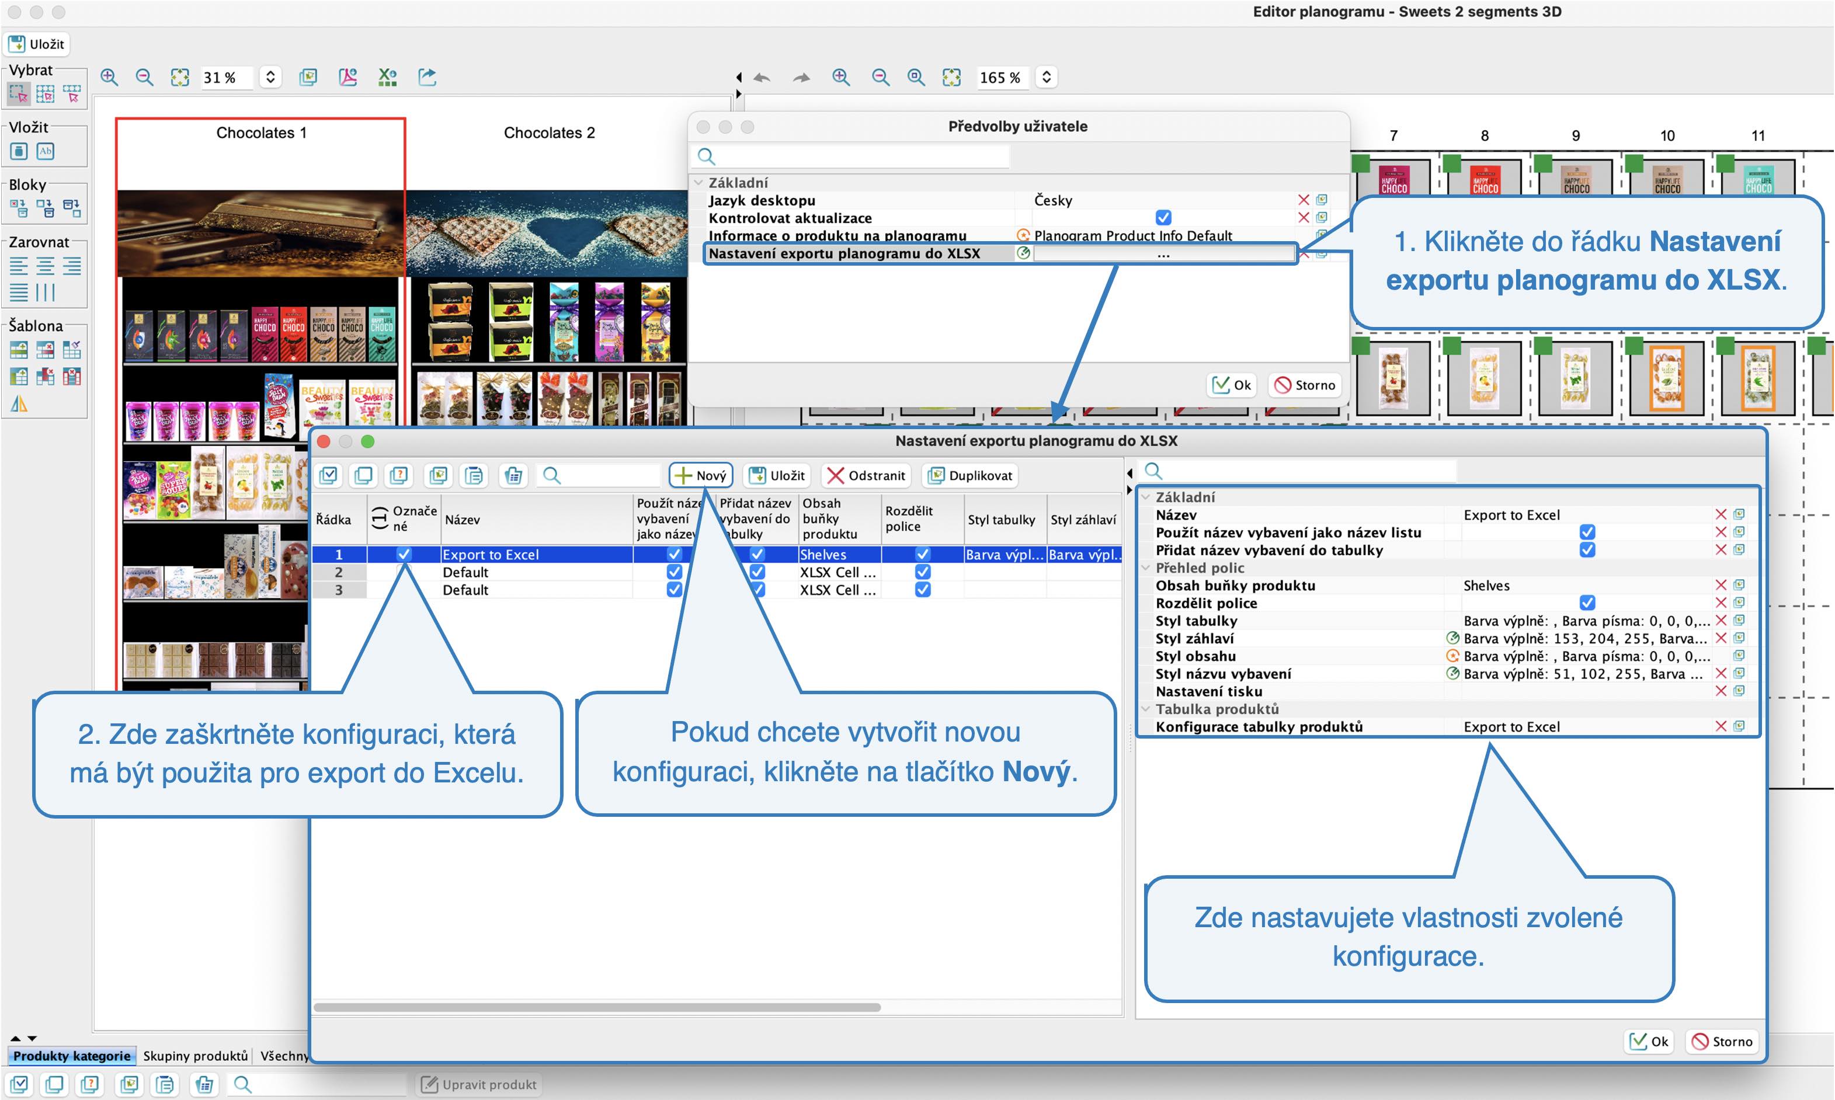The image size is (1835, 1100).
Task: Collapse the Tabulka produktů group
Action: [1146, 709]
